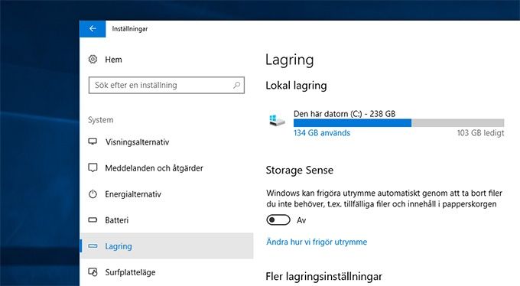Click the magnifier search icon

tap(236, 86)
